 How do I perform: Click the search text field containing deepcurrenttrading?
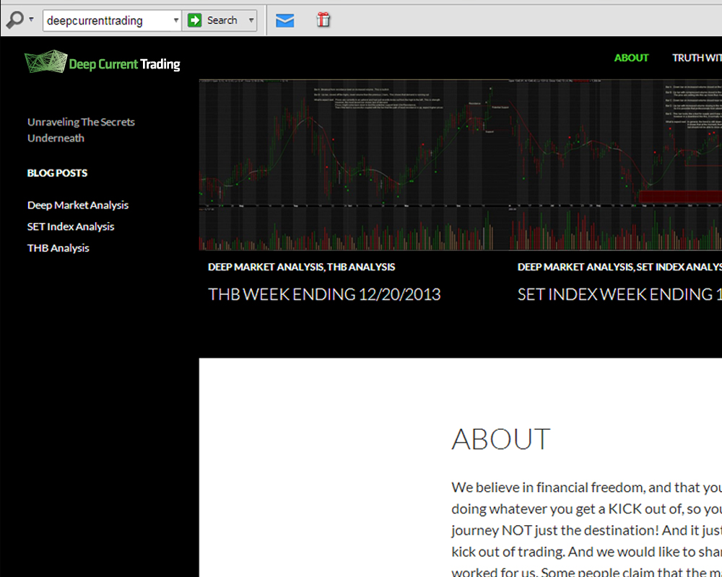click(x=108, y=21)
